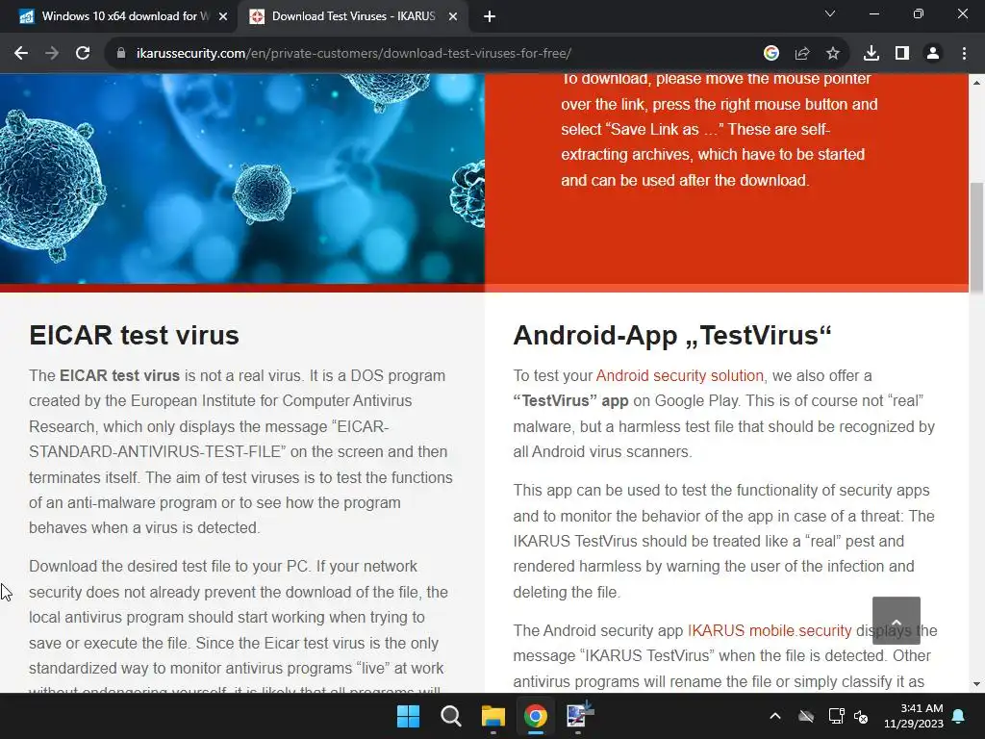Viewport: 985px width, 739px height.
Task: Close the Windows 10 x64 download tab
Action: pyautogui.click(x=223, y=17)
